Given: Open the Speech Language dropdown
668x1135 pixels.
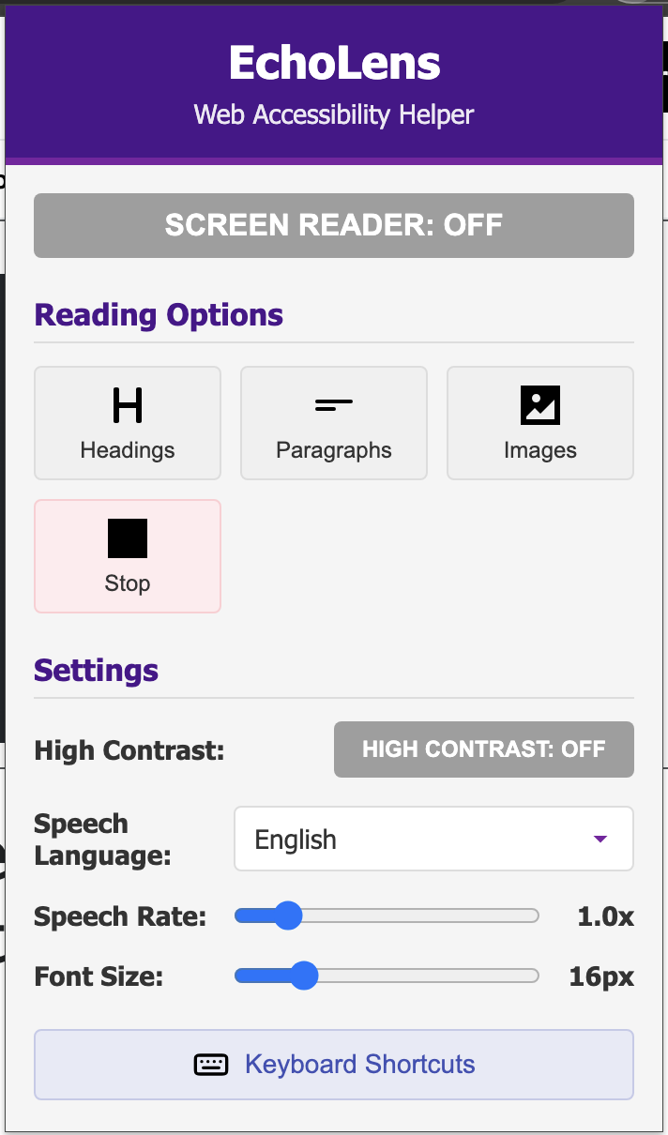Looking at the screenshot, I should click(x=433, y=840).
